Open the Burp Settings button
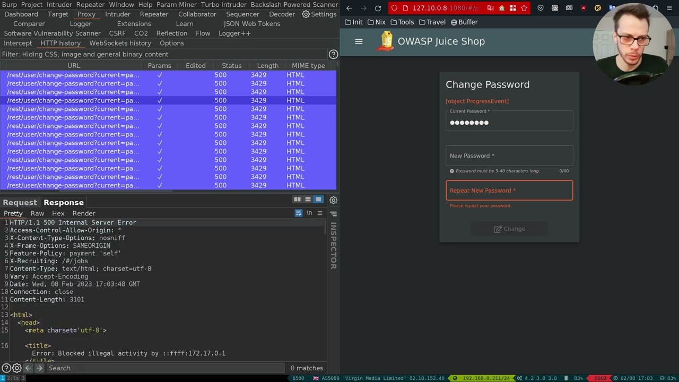The image size is (679, 382). [x=319, y=14]
